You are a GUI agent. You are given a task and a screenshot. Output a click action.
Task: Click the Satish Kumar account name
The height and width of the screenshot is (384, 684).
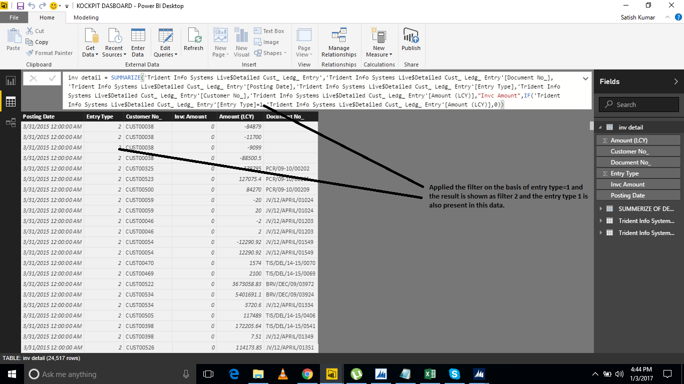point(637,17)
